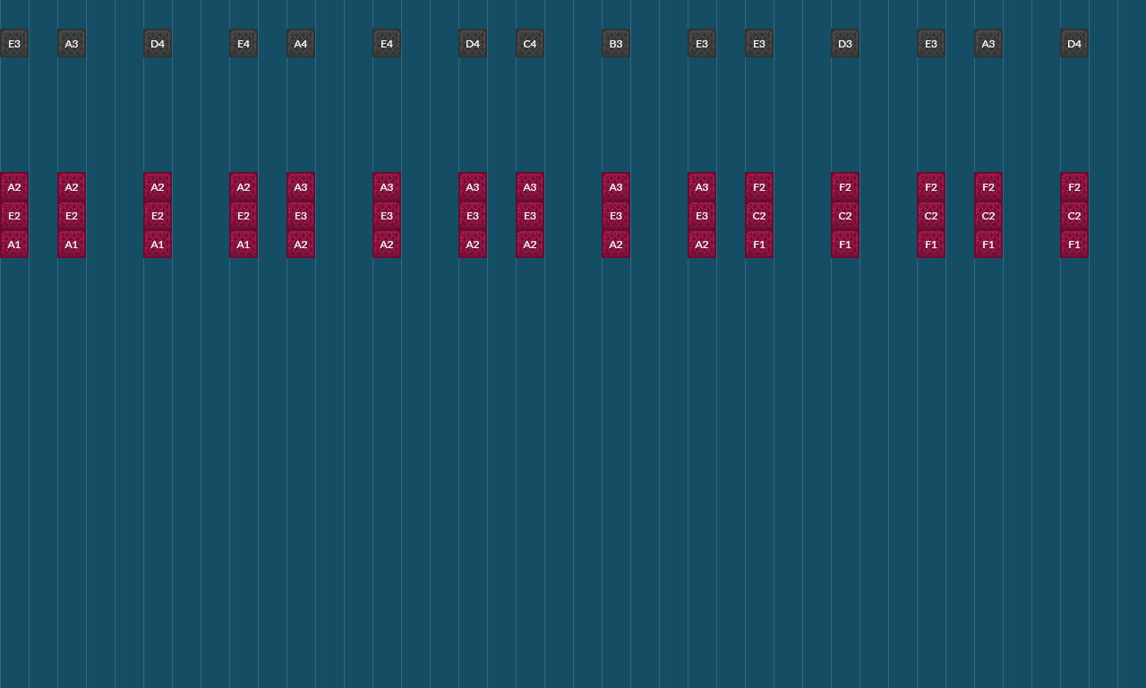
Task: Pick the gray D3 note block
Action: click(845, 43)
